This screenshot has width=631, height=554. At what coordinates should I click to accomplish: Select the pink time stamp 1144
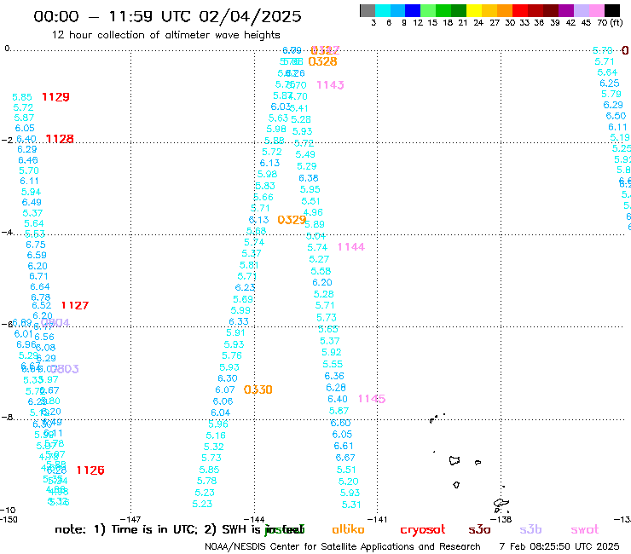(x=351, y=247)
